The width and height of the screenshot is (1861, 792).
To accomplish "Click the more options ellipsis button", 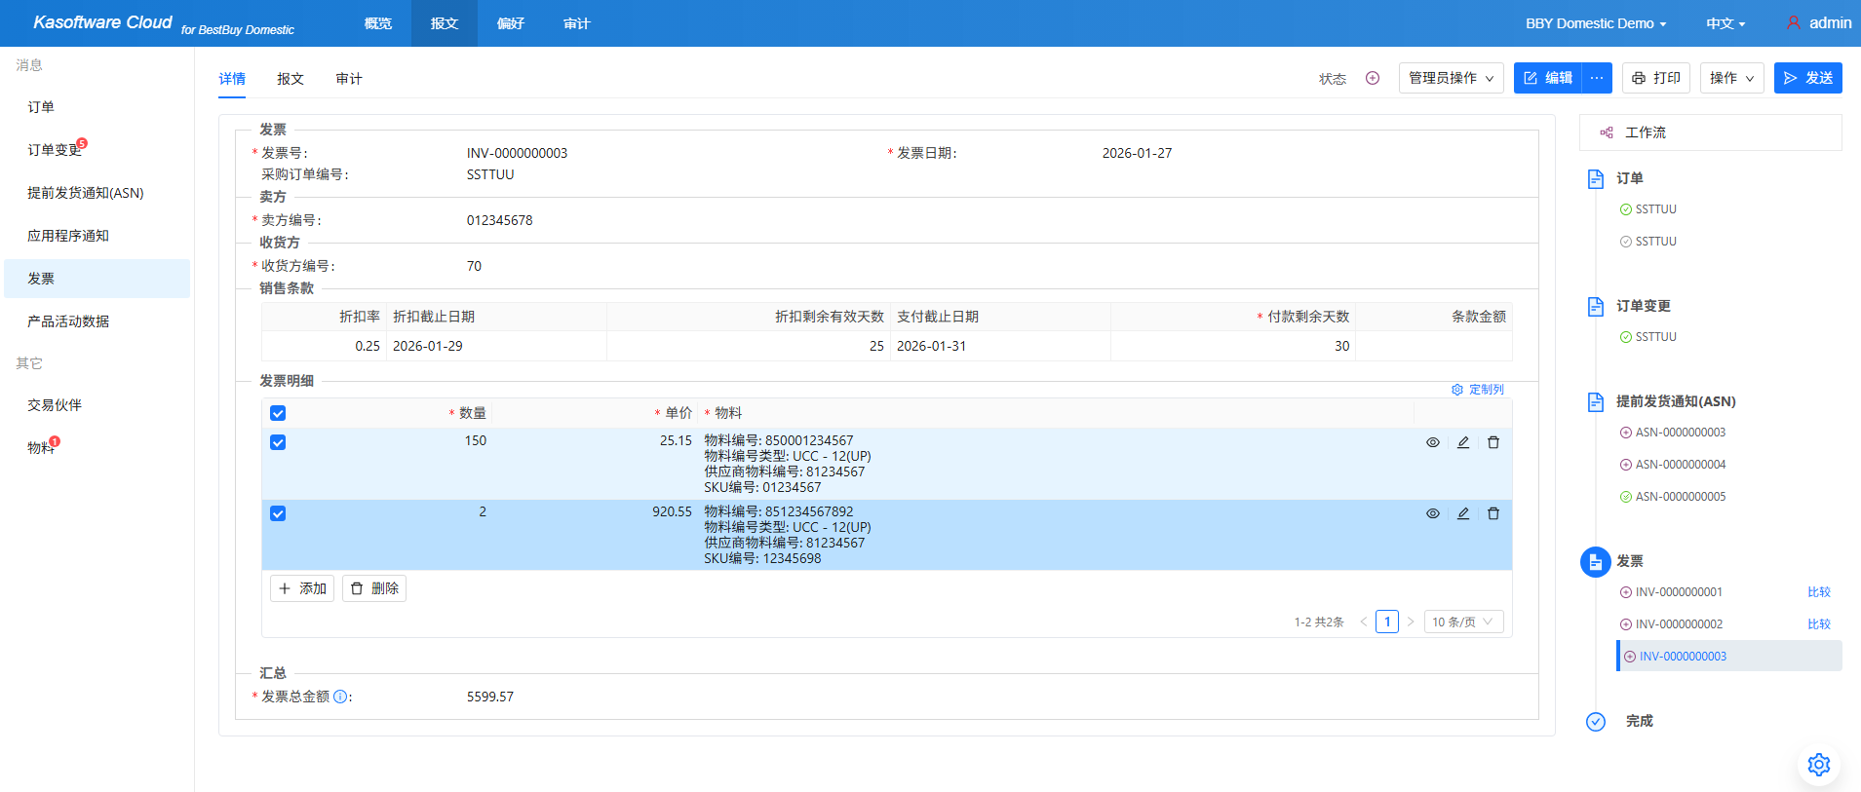I will [1597, 78].
